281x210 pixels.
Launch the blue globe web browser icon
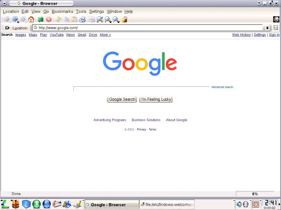(47, 204)
